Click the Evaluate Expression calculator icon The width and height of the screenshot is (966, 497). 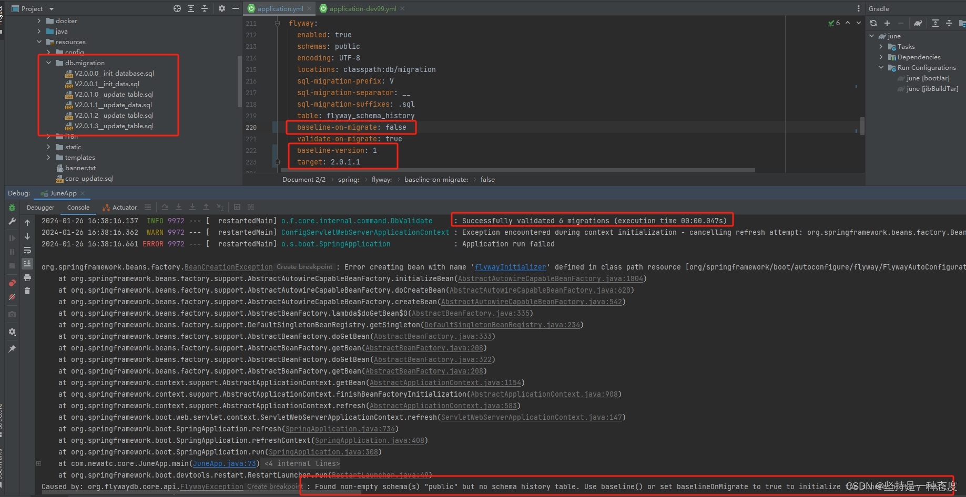tap(237, 208)
